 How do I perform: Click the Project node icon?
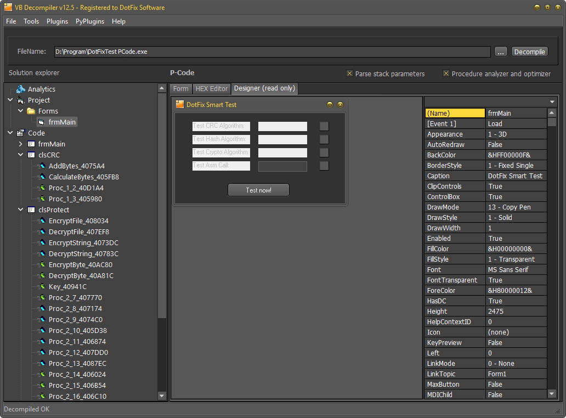21,100
